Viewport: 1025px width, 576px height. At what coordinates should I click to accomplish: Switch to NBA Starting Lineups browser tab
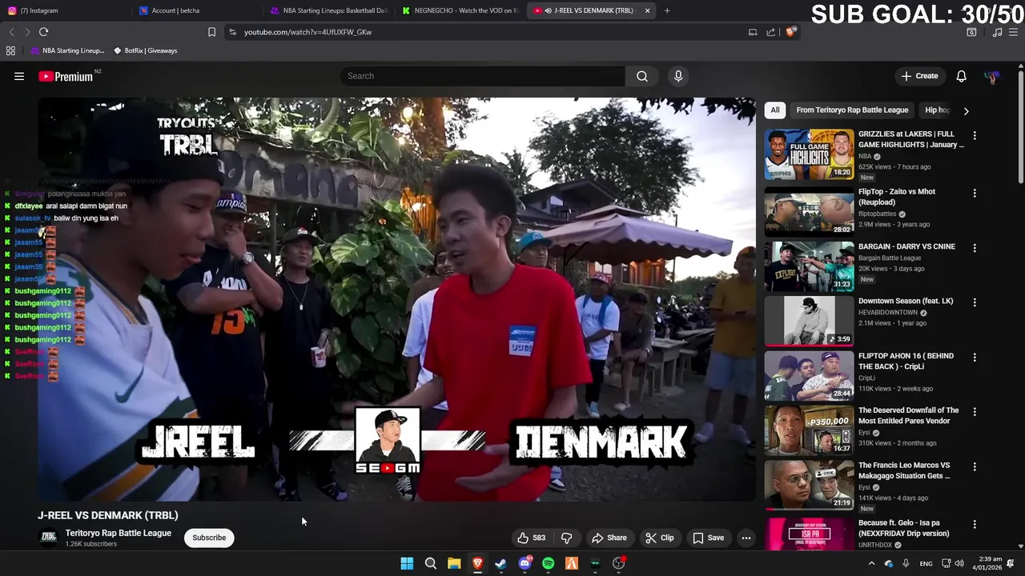click(x=329, y=10)
